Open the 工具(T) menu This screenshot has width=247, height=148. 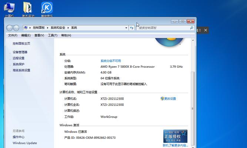point(53,36)
